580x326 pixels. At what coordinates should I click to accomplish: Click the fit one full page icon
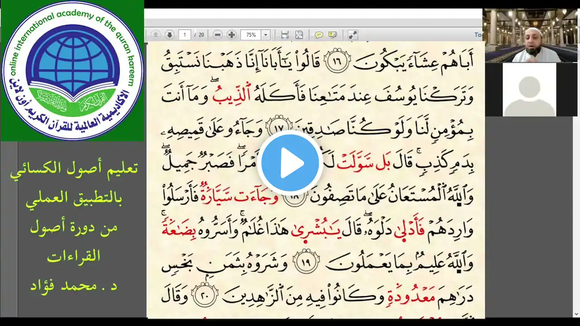point(299,35)
